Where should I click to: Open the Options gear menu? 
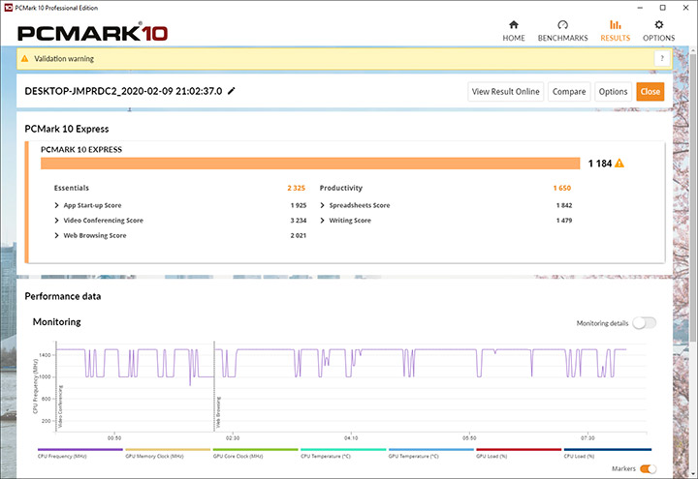(659, 31)
